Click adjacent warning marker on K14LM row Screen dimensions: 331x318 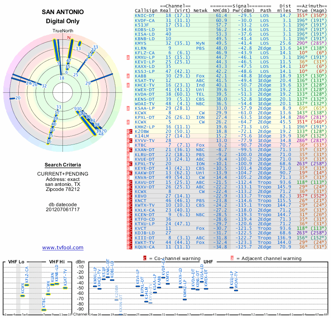coord(128,136)
